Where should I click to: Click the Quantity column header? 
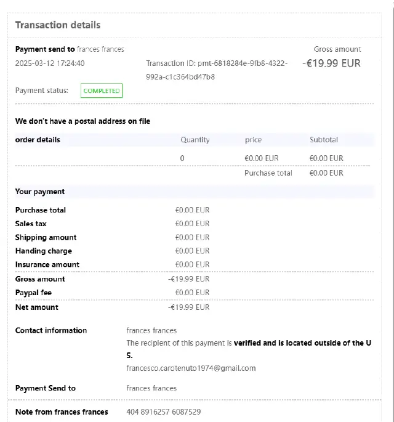[x=195, y=140]
